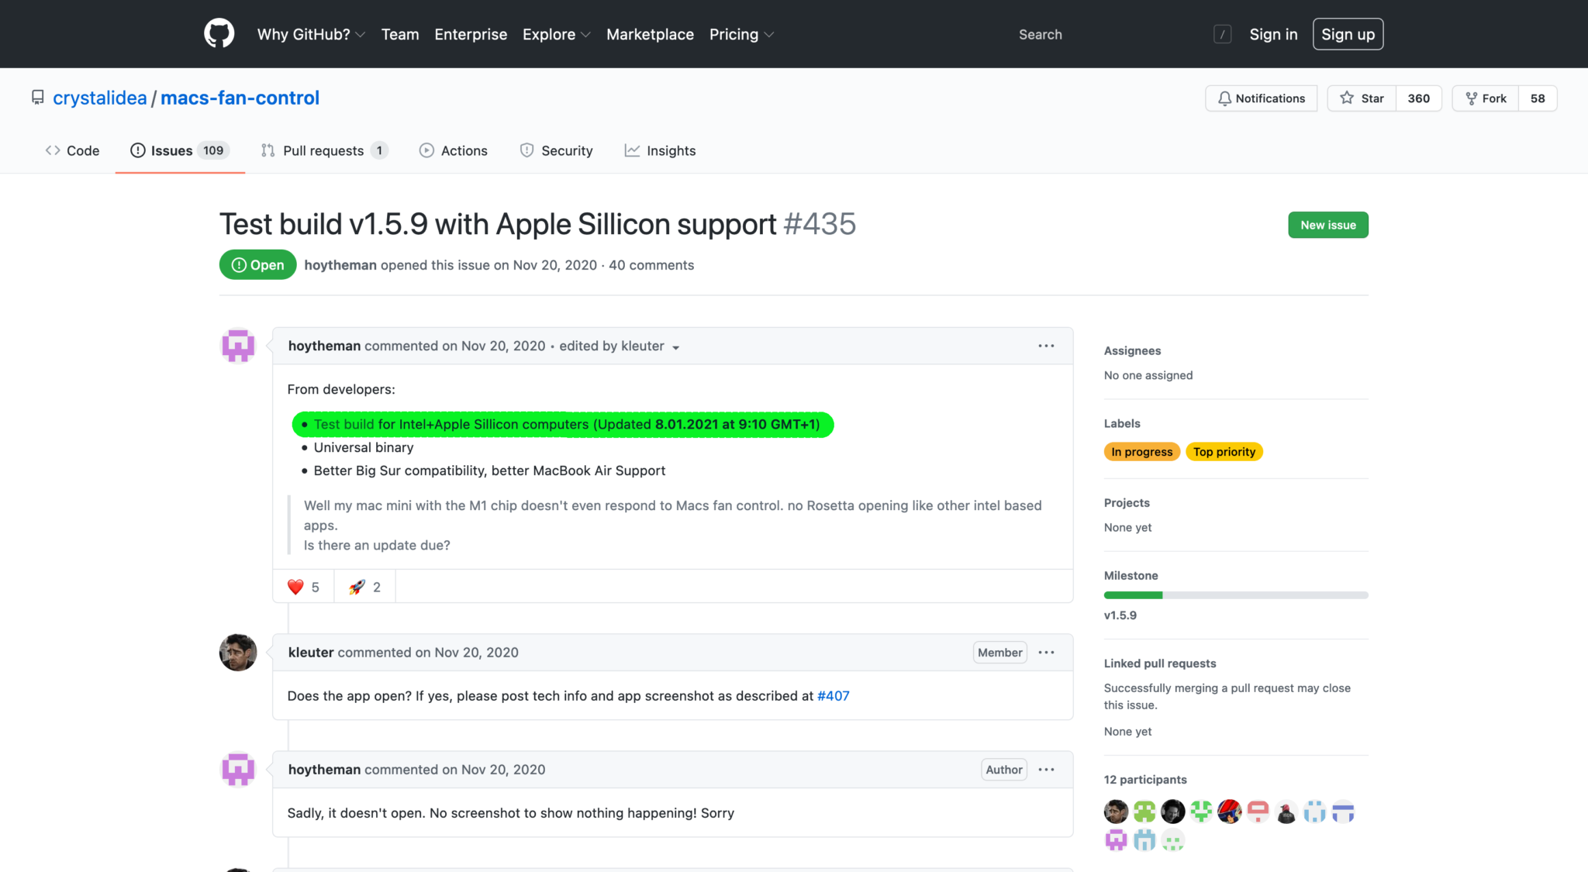Open the Security tab

click(556, 150)
